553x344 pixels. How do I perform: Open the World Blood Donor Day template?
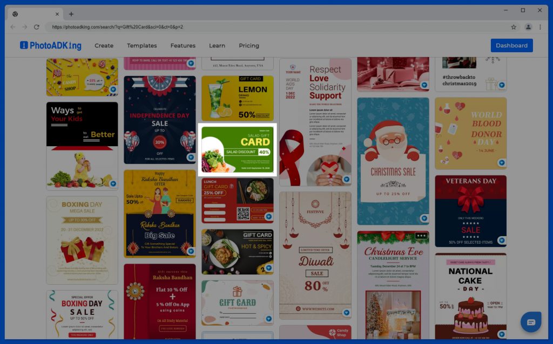[471, 133]
